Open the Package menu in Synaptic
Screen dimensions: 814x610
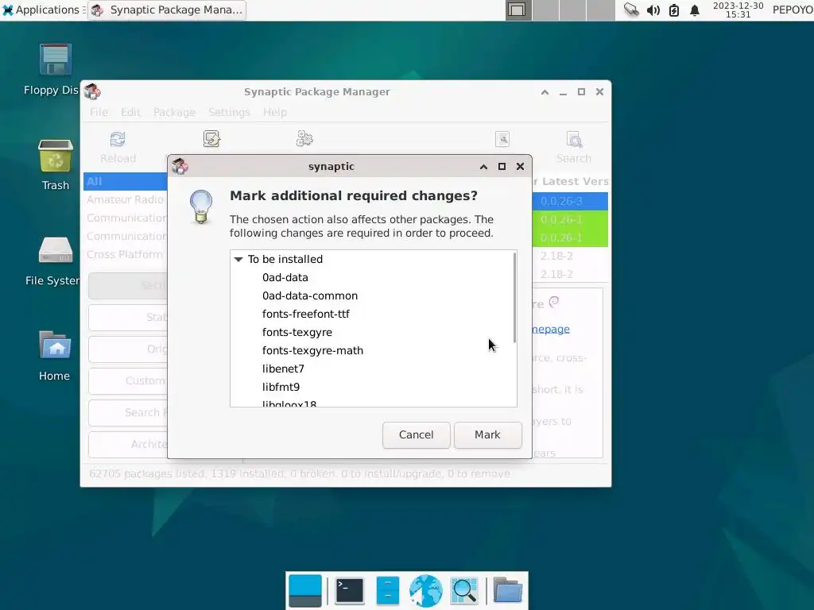coord(174,112)
